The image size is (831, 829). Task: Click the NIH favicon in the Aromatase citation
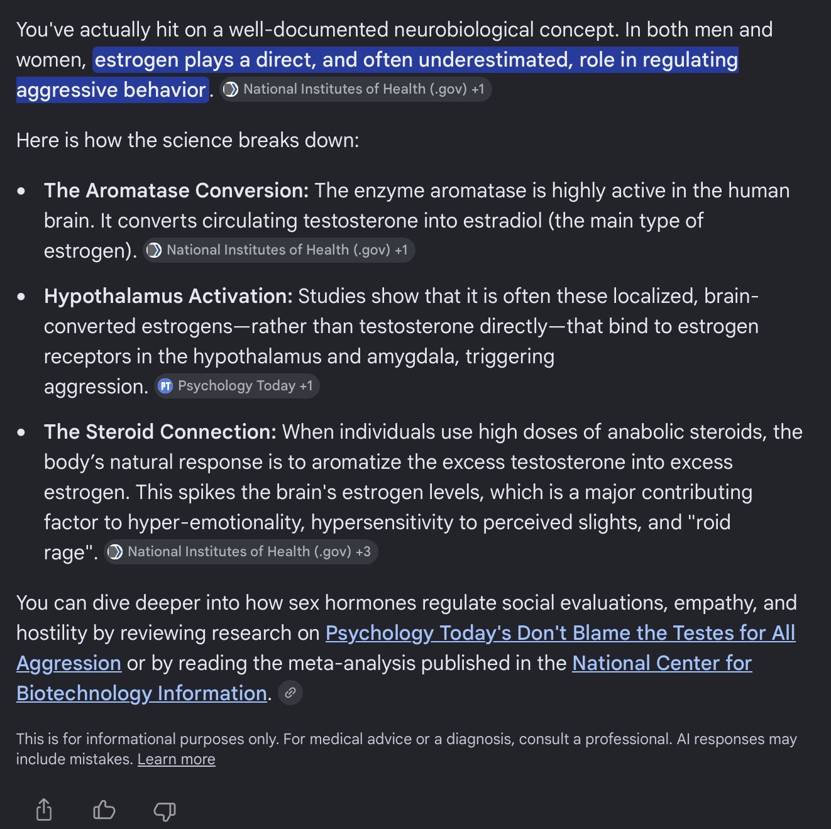[153, 250]
